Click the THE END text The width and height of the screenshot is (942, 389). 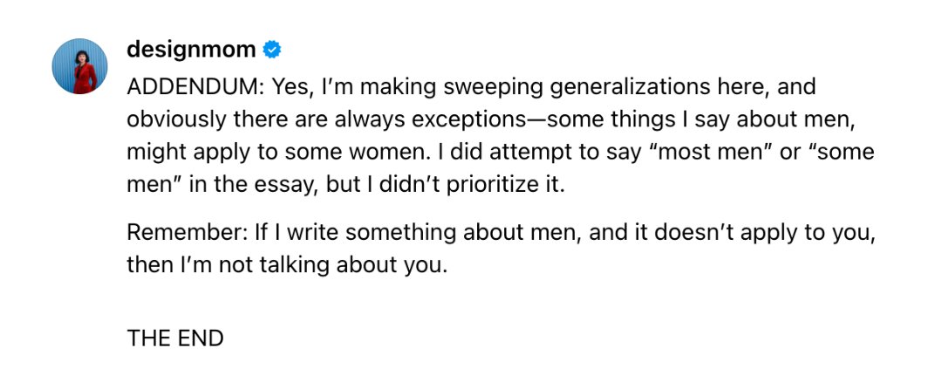pyautogui.click(x=175, y=338)
